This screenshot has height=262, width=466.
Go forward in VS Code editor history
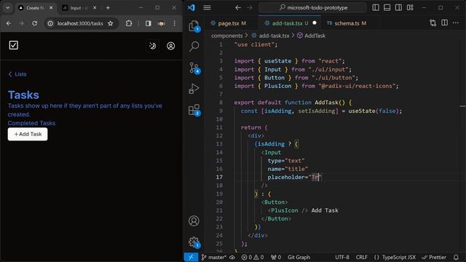249,8
